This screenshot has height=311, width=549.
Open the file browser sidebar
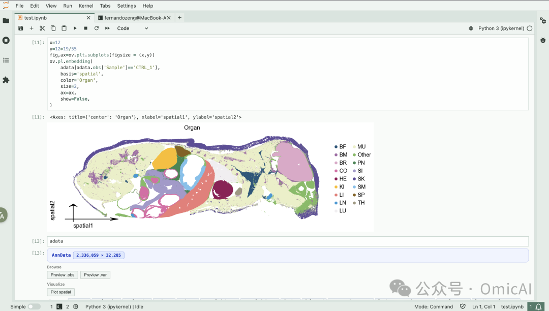pyautogui.click(x=6, y=21)
